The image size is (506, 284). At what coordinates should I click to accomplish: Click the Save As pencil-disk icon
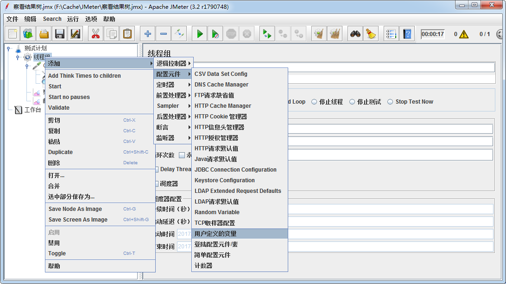(x=76, y=34)
